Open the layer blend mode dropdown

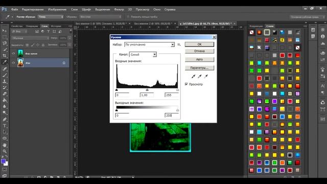(31, 38)
